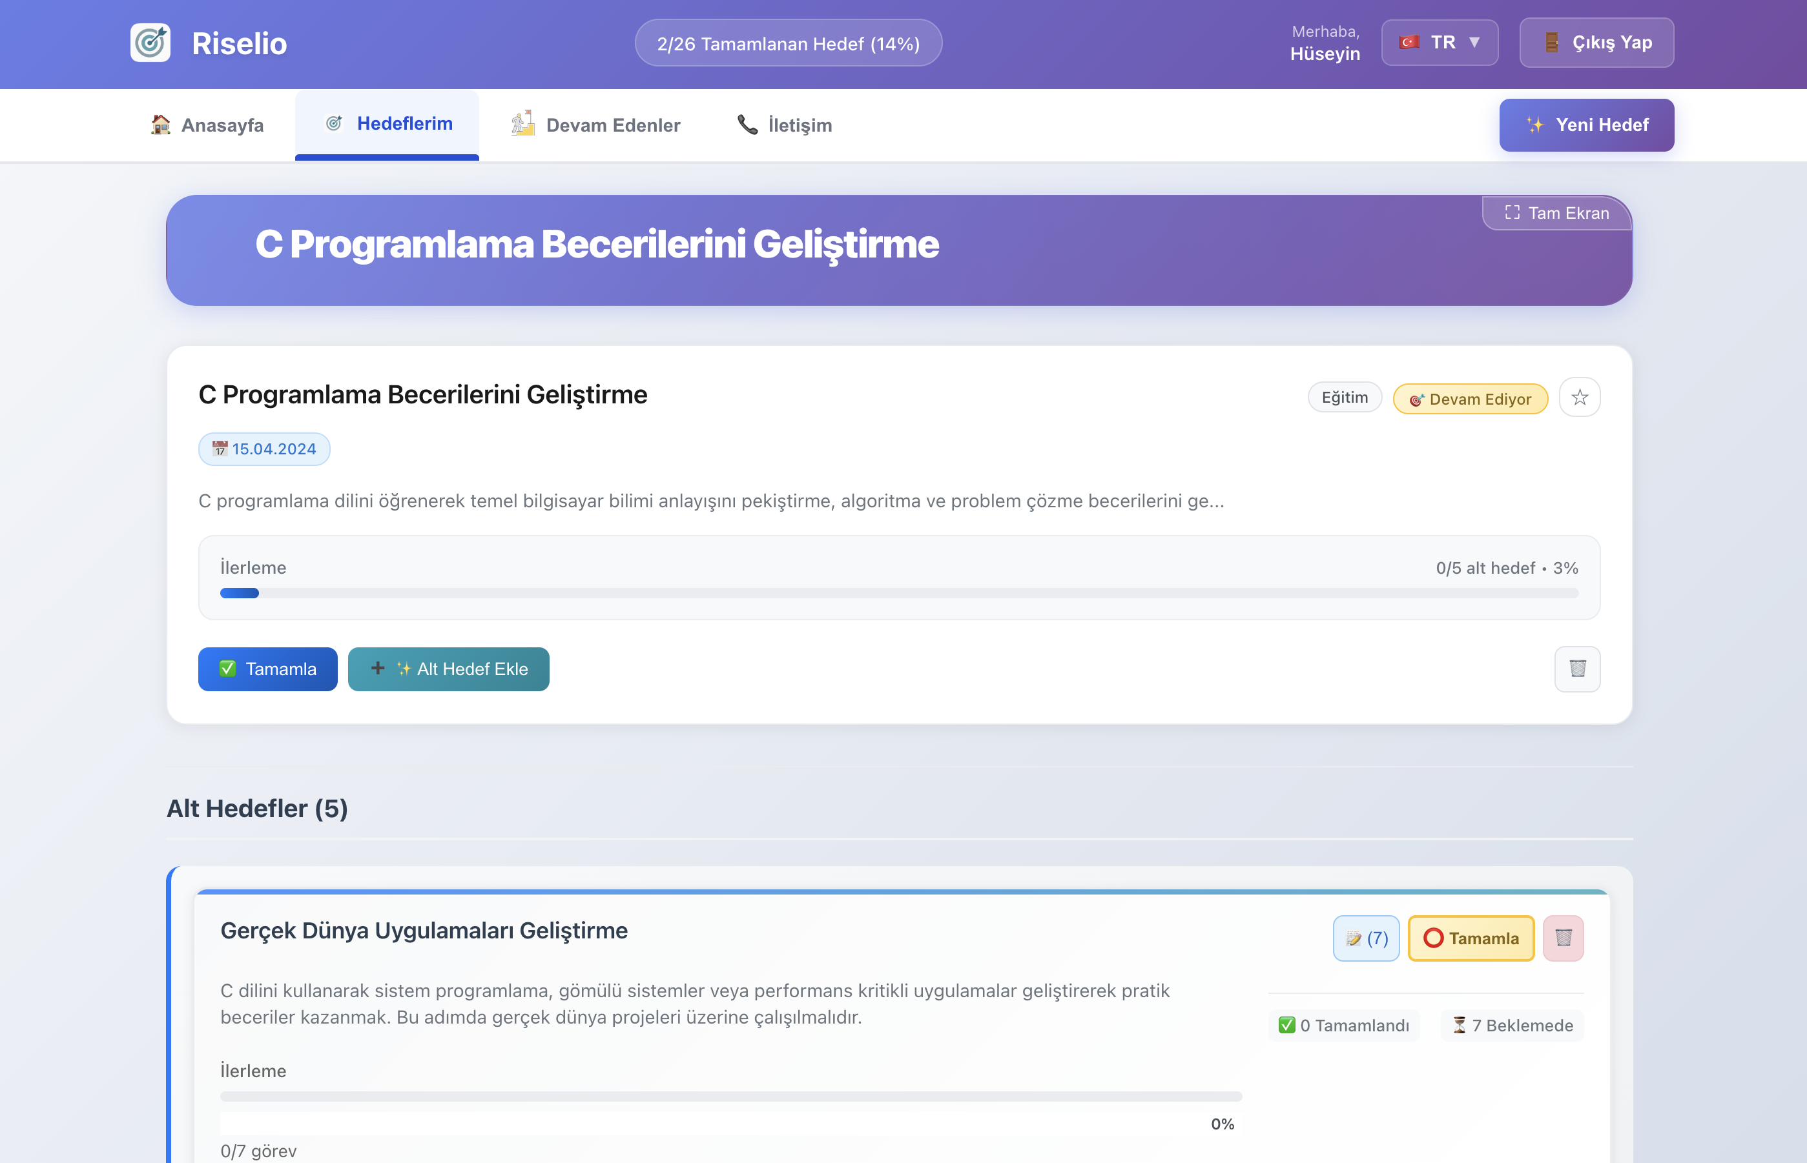Image resolution: width=1807 pixels, height=1163 pixels.
Task: Click the Devam Ediyor status badge
Action: (1470, 399)
